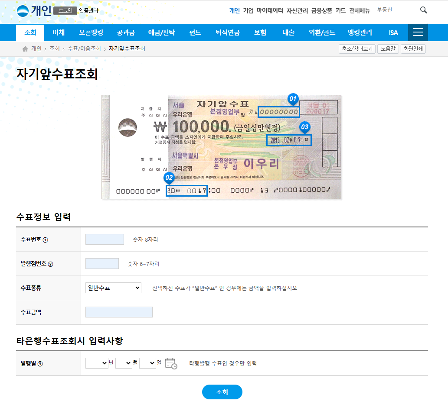Switch to the 이체 tab
Screen dimensions: 448x408
pyautogui.click(x=59, y=32)
